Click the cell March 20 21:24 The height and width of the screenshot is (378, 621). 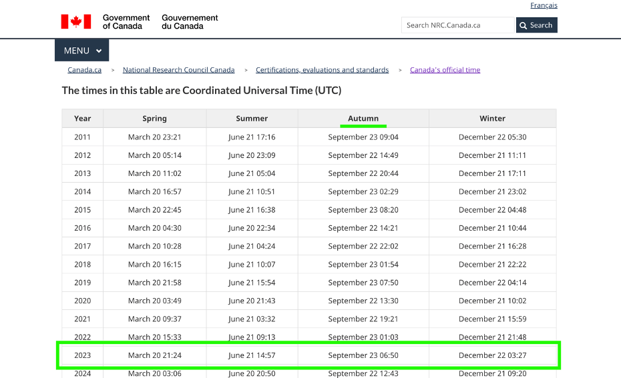coord(154,355)
